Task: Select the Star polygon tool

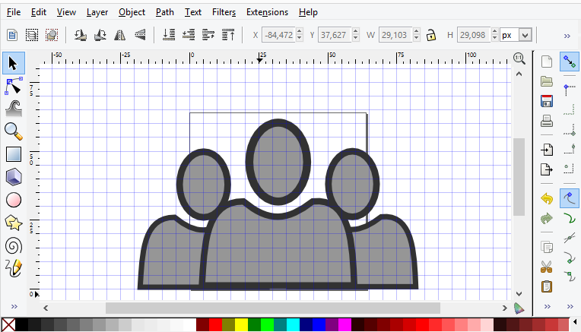Action: click(x=14, y=223)
